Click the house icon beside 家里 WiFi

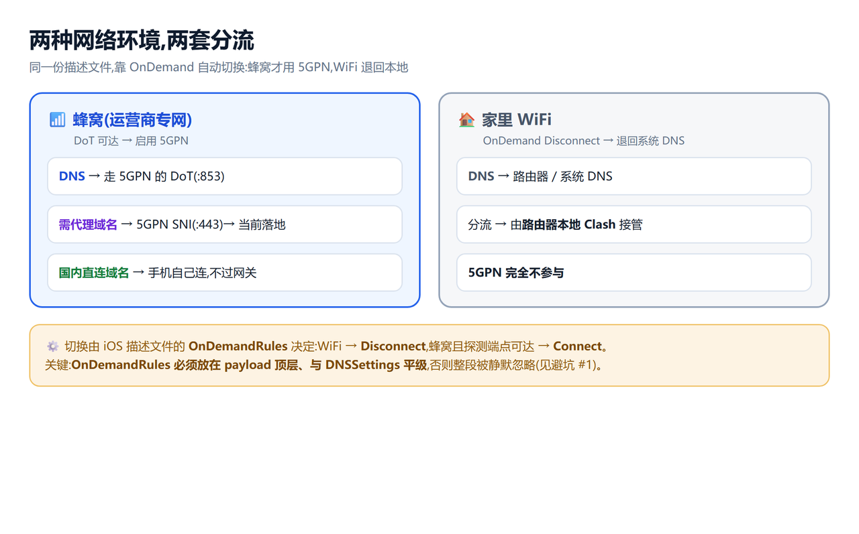[x=466, y=120]
